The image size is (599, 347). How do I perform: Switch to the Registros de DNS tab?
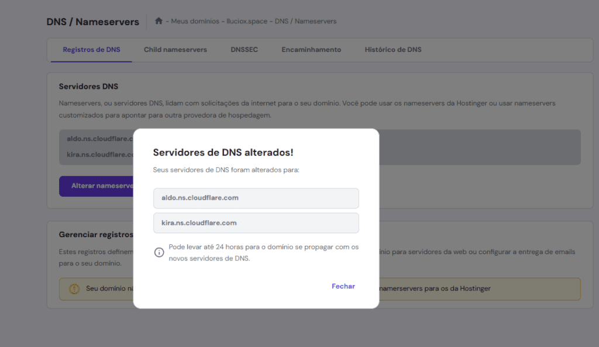click(x=91, y=50)
